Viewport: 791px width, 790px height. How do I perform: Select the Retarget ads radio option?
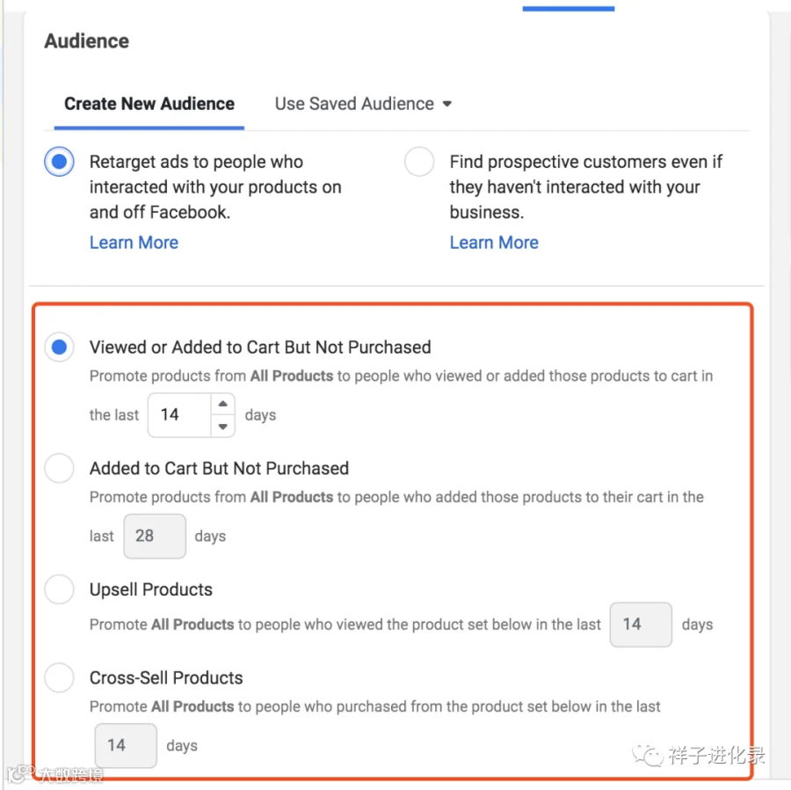coord(59,162)
